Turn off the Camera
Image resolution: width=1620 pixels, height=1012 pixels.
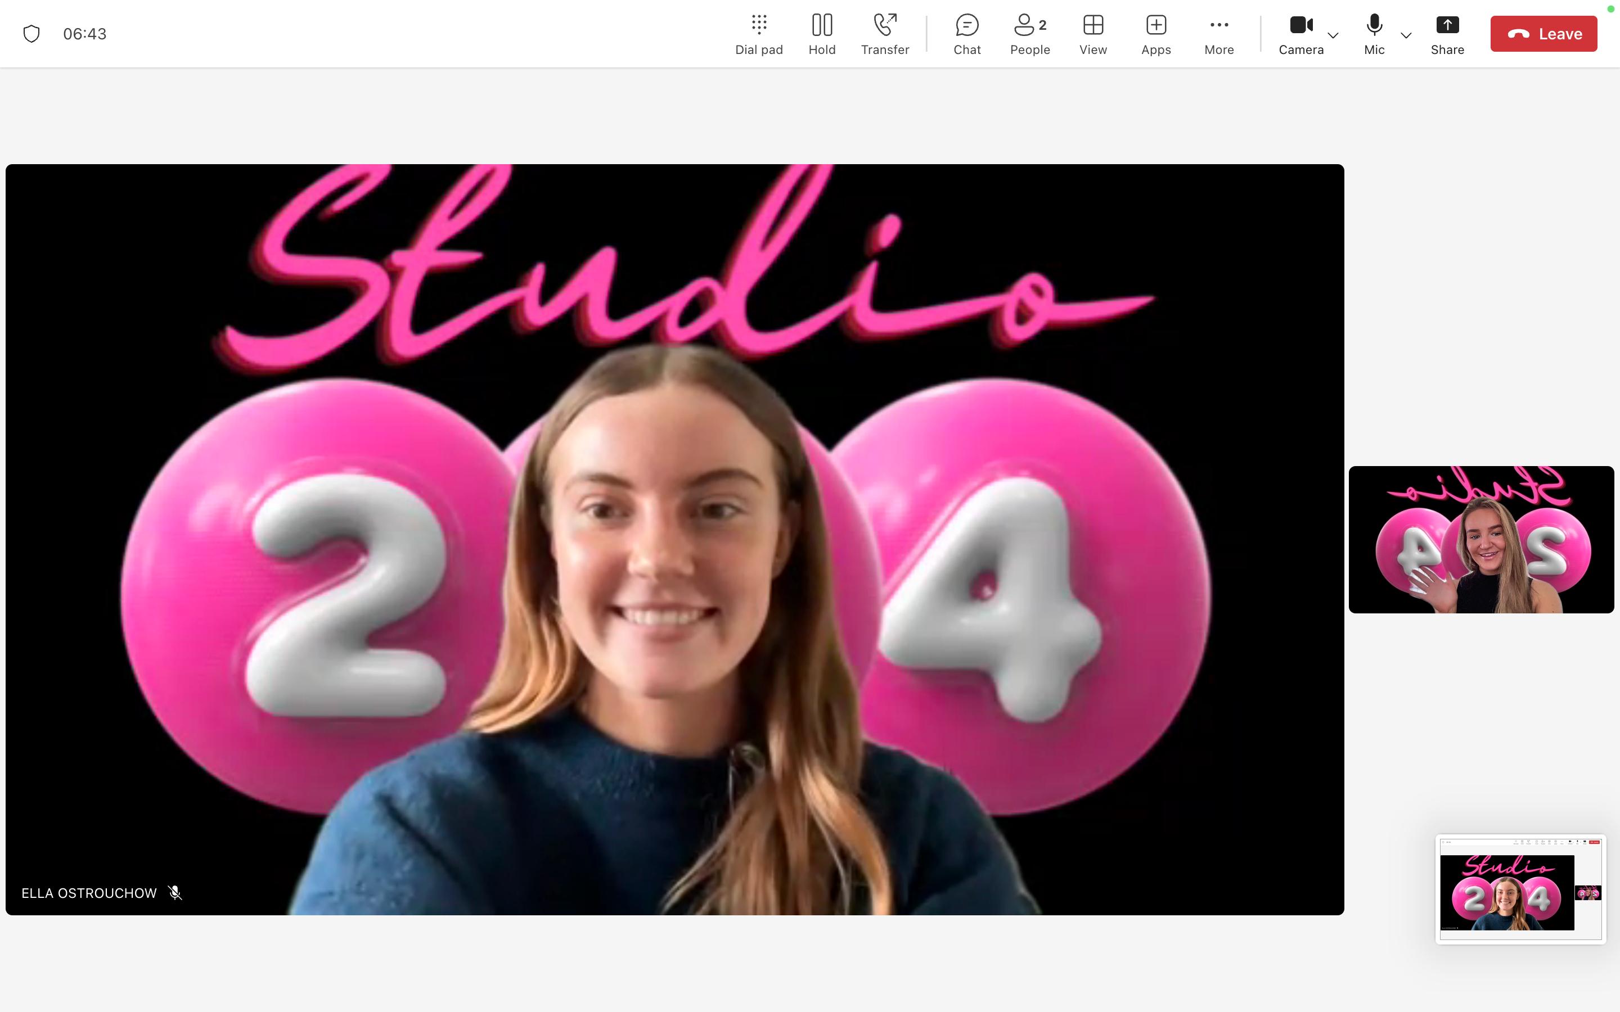[1300, 34]
